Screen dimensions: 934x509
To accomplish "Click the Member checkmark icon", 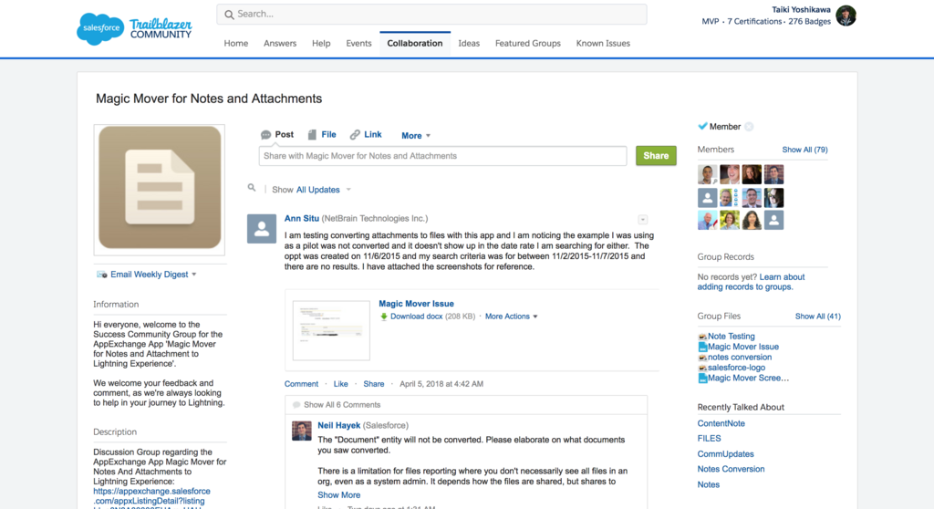I will [702, 127].
